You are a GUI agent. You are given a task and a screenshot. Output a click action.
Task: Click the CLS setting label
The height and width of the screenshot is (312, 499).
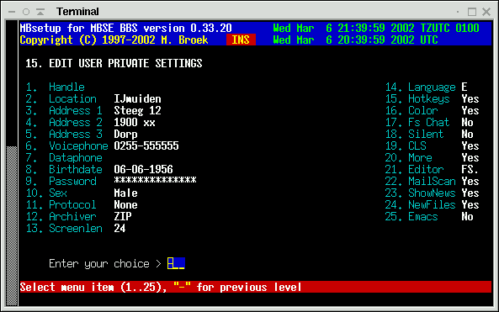417,145
